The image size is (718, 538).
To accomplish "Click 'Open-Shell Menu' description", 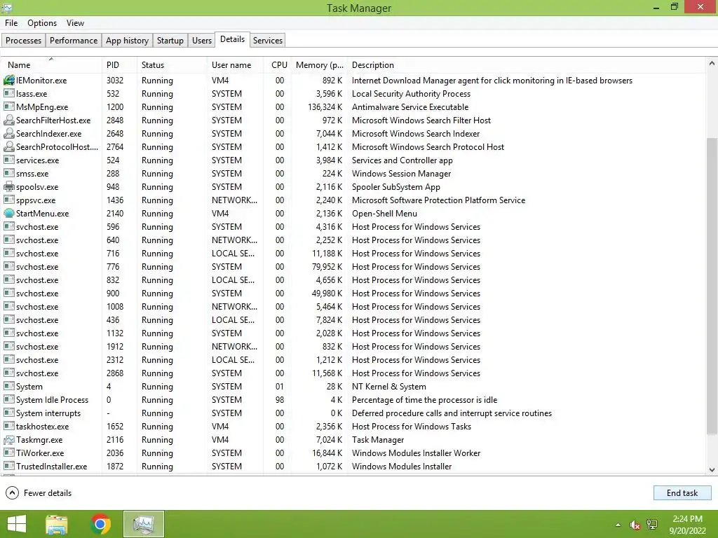I will [x=384, y=214].
